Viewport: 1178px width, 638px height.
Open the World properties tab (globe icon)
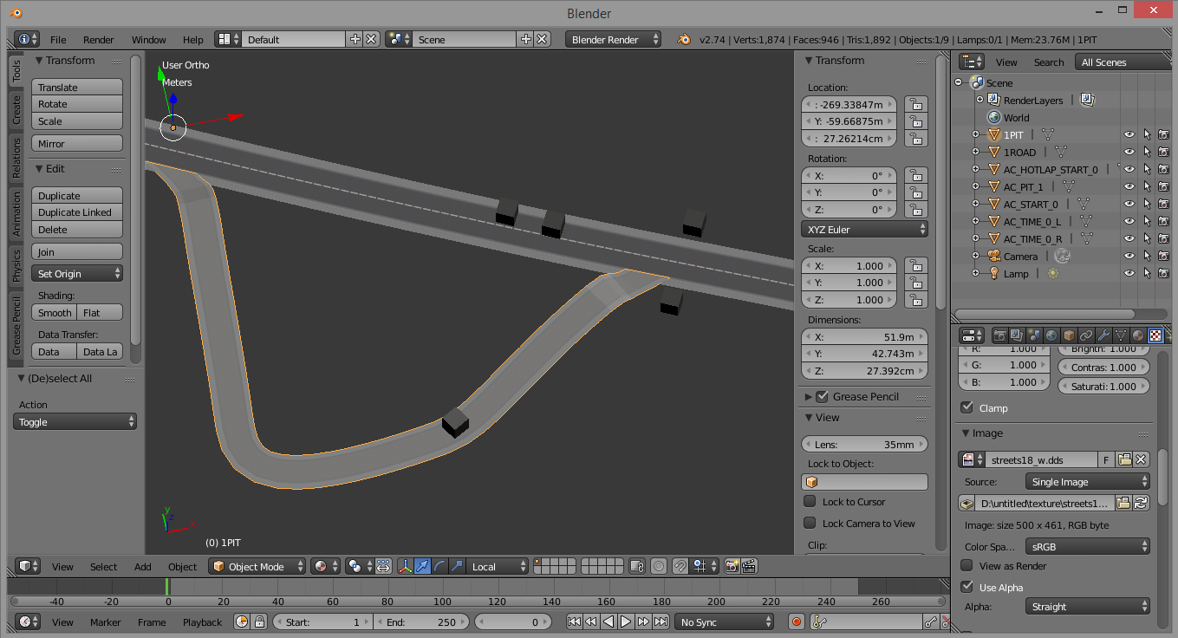[x=1051, y=335]
